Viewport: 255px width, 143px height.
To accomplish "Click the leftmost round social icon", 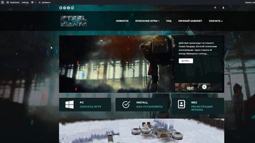I will point(61,8).
